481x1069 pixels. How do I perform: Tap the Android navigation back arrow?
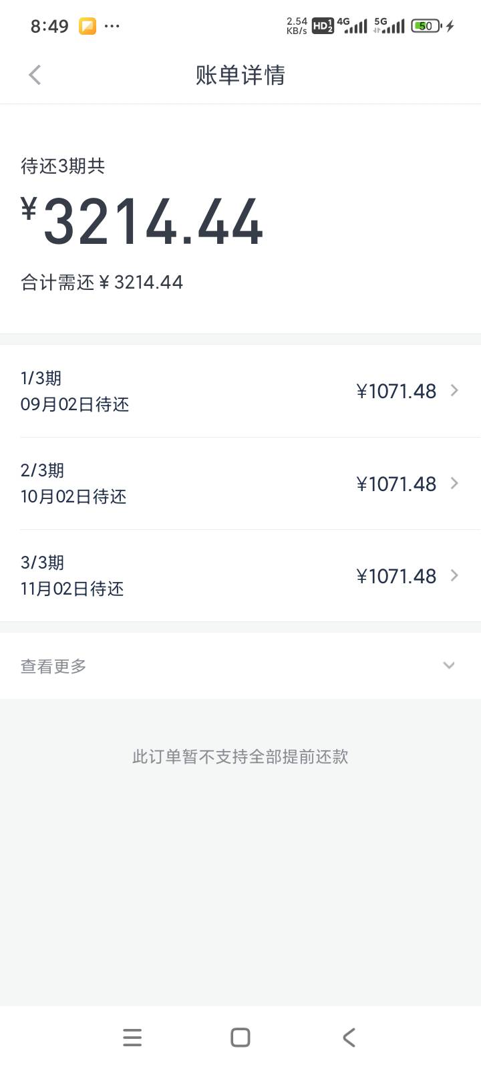pyautogui.click(x=349, y=1037)
